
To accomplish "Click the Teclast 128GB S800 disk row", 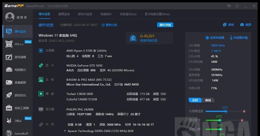I will (x=116, y=94).
